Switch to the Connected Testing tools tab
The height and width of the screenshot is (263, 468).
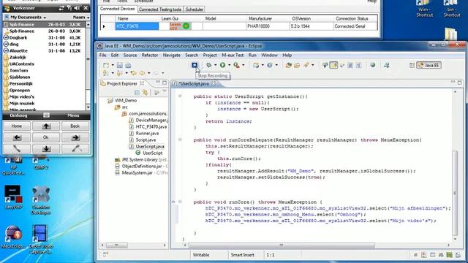[x=160, y=9]
